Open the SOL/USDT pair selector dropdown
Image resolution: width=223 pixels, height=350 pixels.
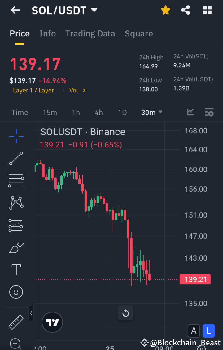tap(94, 10)
